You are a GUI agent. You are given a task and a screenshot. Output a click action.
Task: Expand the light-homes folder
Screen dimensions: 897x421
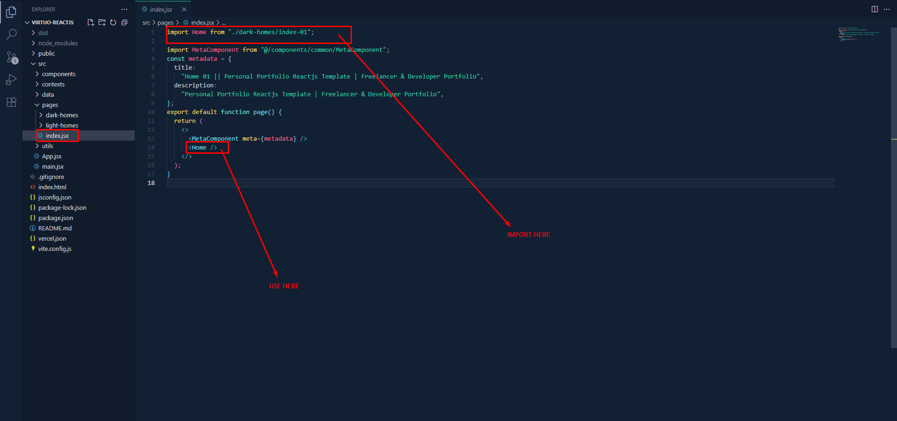click(79, 125)
